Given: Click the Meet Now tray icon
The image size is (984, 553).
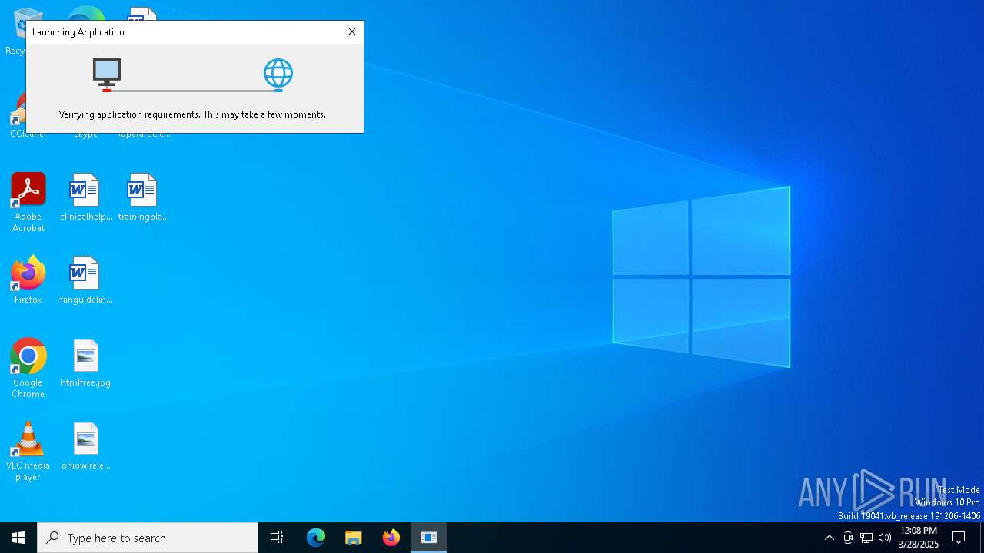Looking at the screenshot, I should click(x=848, y=538).
